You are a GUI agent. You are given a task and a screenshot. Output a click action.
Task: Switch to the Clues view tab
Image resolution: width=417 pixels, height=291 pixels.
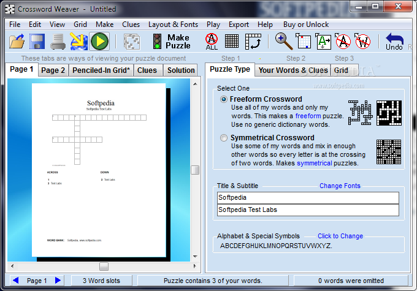tap(147, 70)
